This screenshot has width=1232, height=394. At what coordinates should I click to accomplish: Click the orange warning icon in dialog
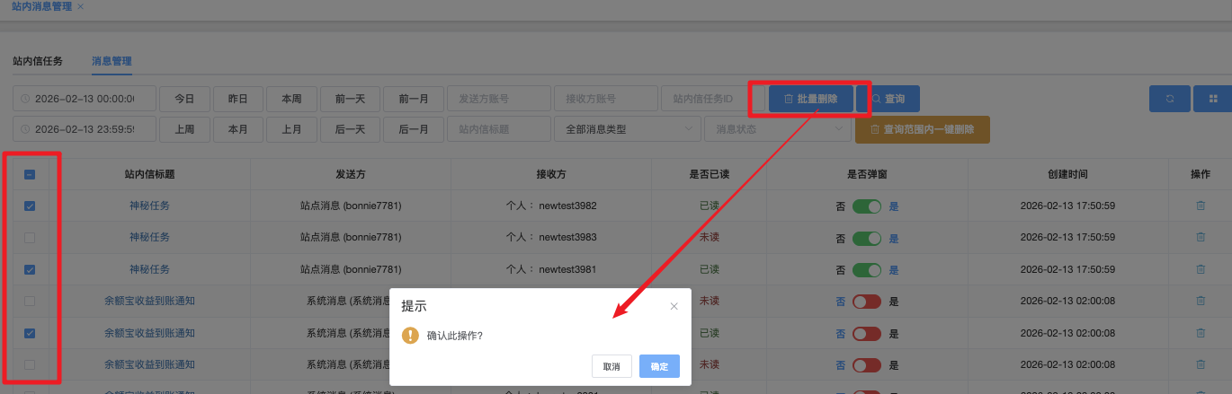(410, 336)
